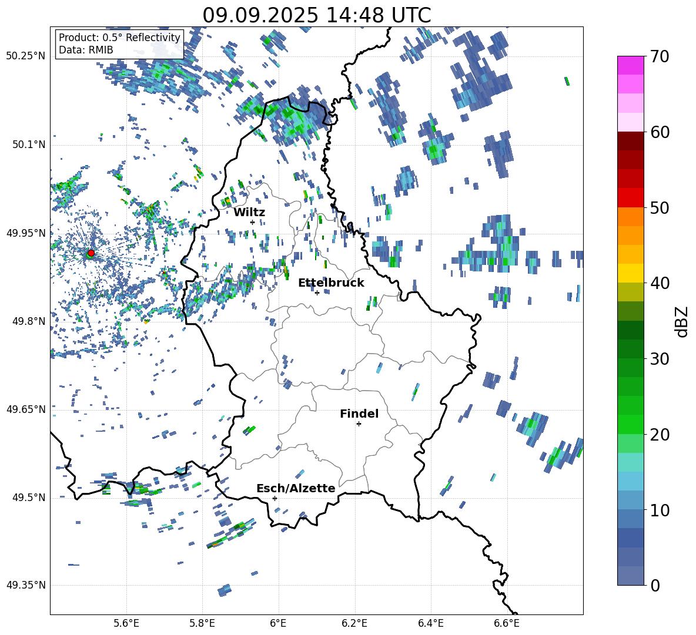Screen dimensions: 696x635
Task: Click the 40 value on colorbar
Action: pyautogui.click(x=660, y=283)
